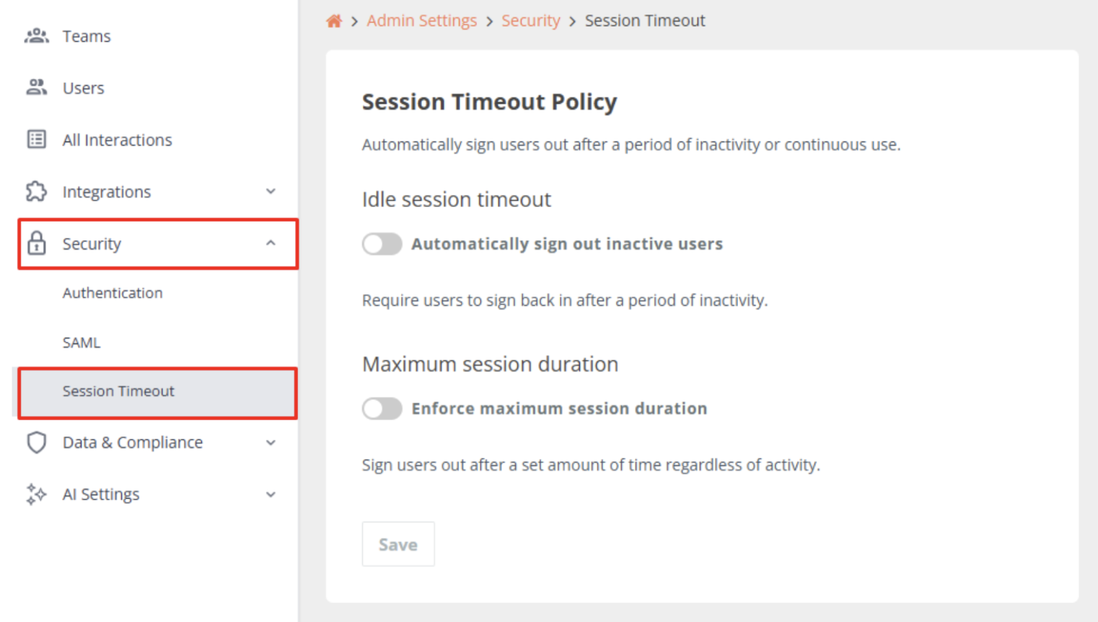Follow the Security breadcrumb link
1098x622 pixels.
pos(530,21)
